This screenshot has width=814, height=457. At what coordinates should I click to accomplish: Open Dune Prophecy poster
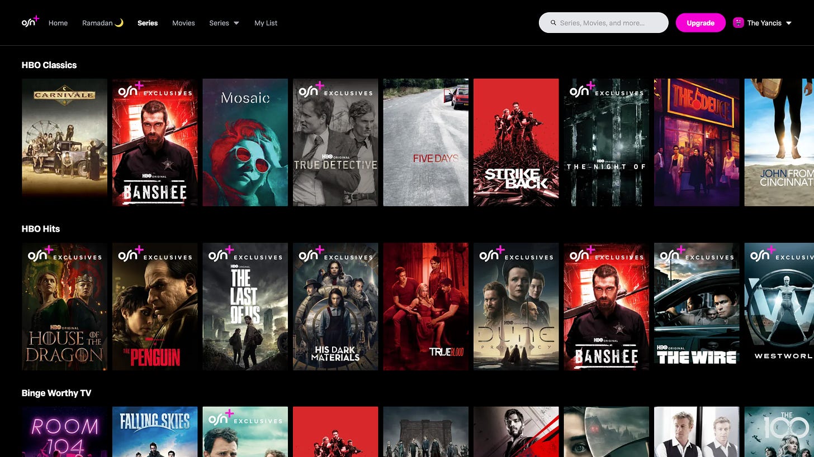click(x=516, y=306)
